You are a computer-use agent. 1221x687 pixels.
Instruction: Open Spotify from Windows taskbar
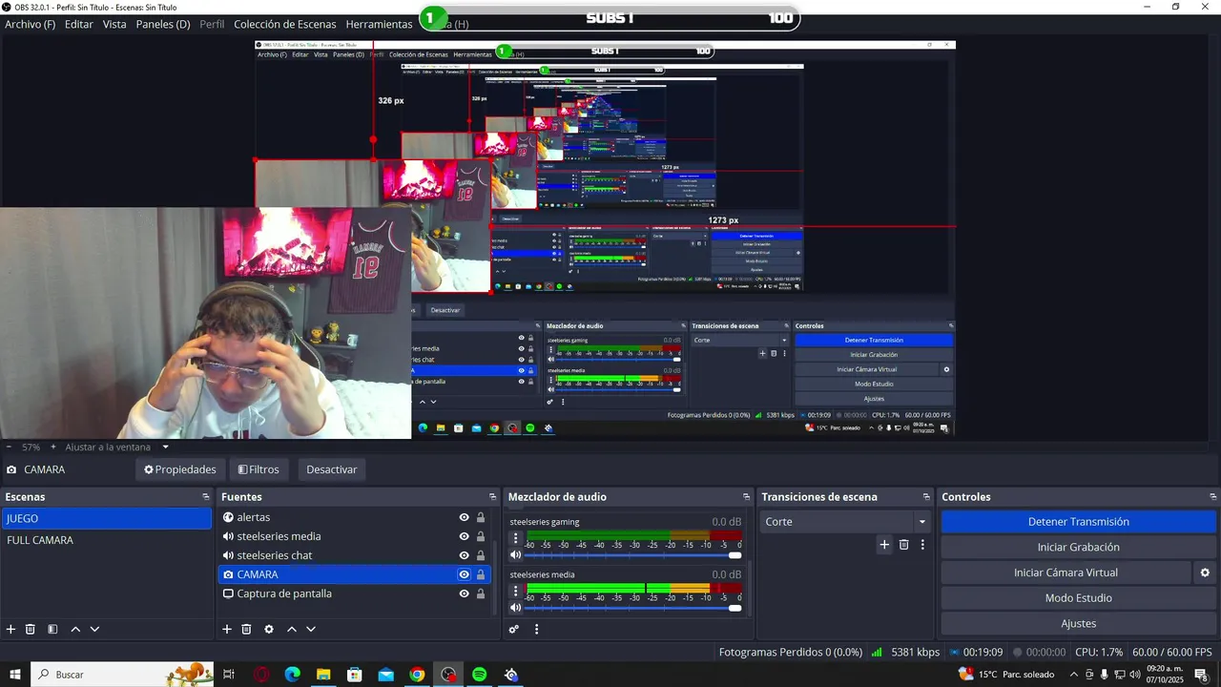tap(480, 675)
